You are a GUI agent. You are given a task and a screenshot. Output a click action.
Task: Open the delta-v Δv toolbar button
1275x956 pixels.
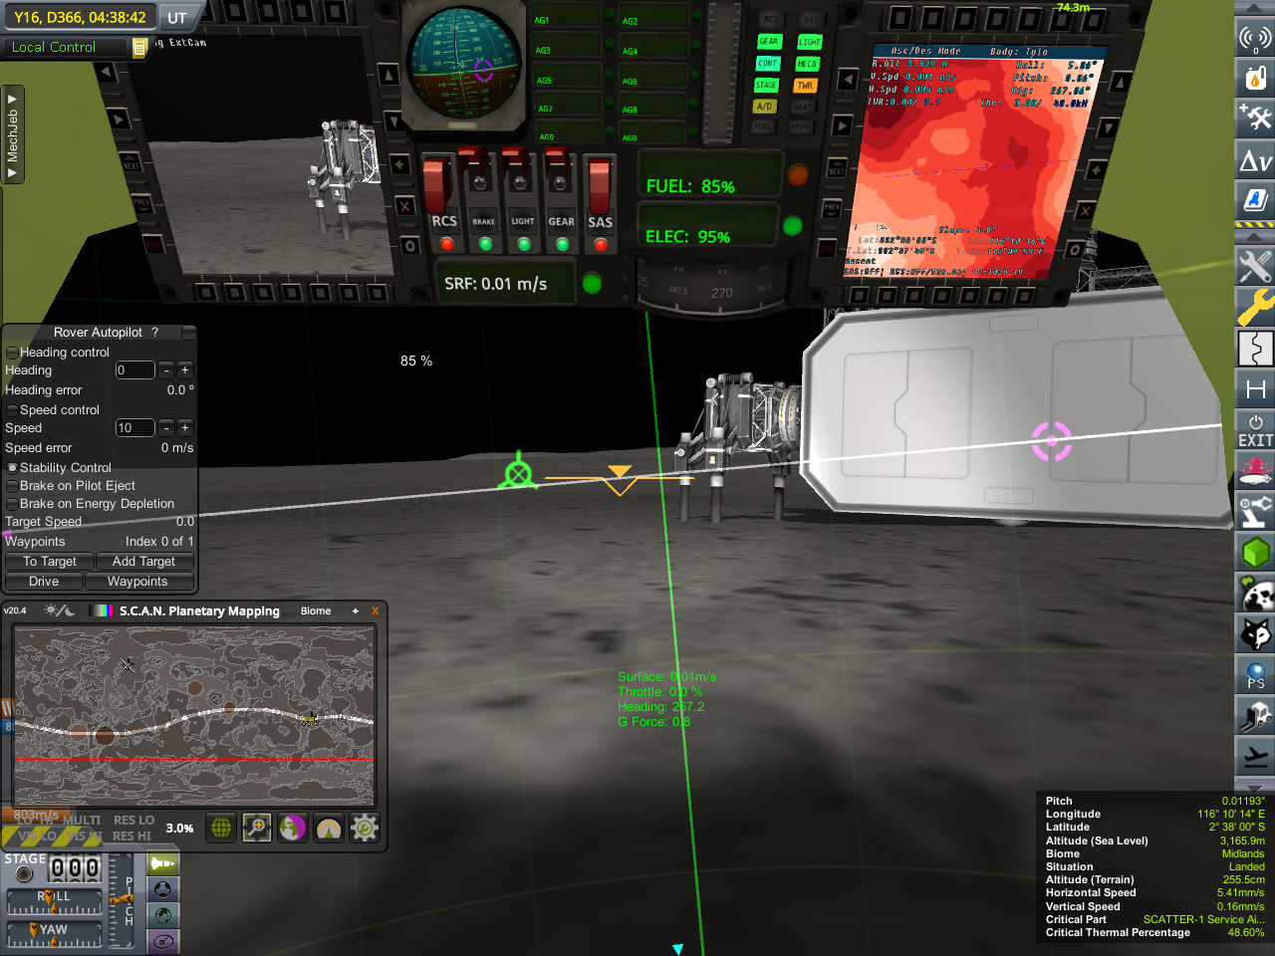[x=1255, y=159]
